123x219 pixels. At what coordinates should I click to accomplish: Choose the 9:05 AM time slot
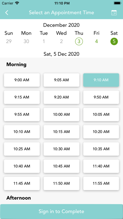(x=61, y=80)
